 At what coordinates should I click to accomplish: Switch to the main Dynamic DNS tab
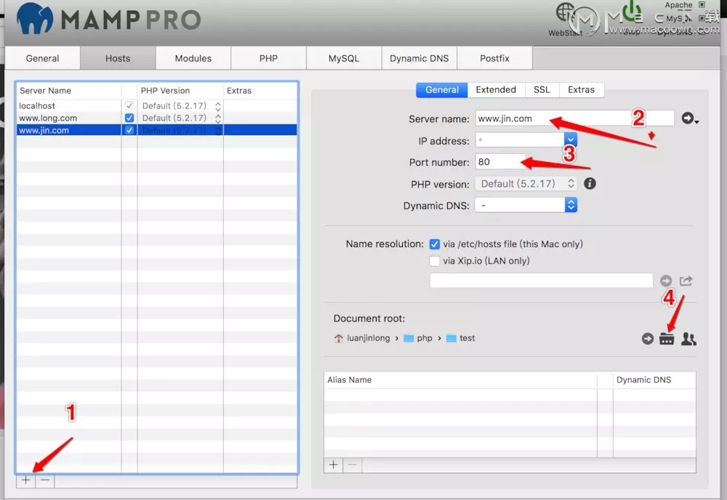click(x=419, y=58)
